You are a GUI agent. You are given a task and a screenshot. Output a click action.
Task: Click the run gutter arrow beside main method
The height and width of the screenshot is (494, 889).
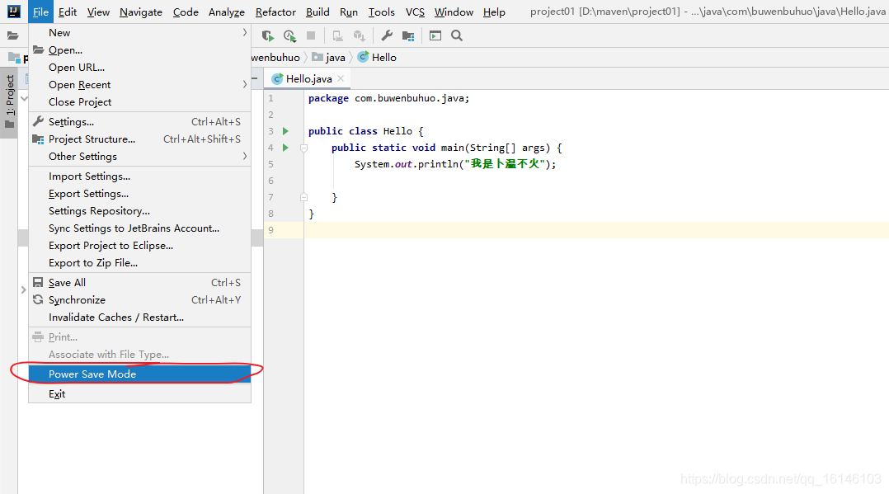click(285, 148)
